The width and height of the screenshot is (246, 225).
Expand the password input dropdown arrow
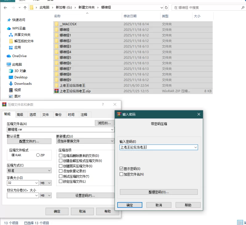click(196, 147)
